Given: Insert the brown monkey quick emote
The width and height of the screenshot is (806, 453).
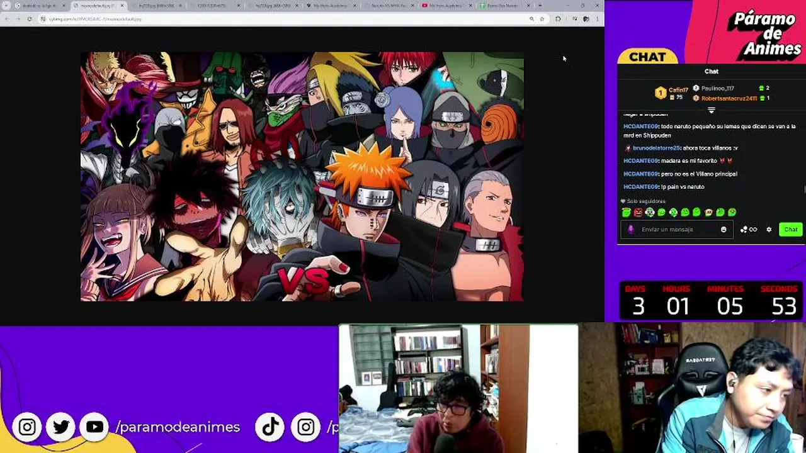Looking at the screenshot, I should [x=708, y=213].
